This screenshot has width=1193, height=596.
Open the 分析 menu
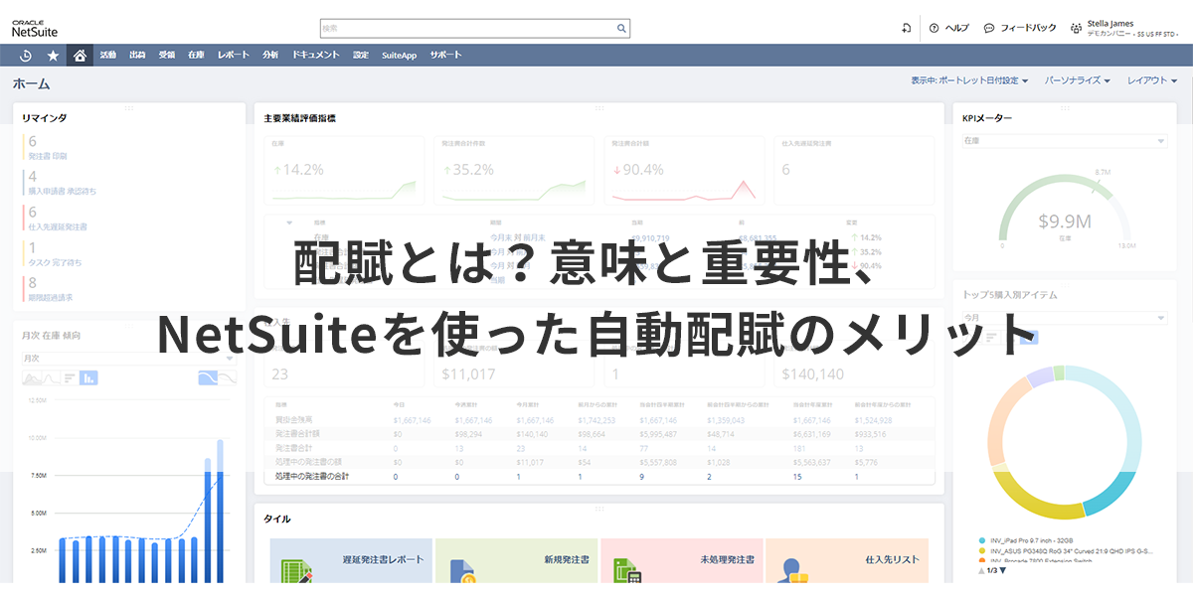coord(270,56)
